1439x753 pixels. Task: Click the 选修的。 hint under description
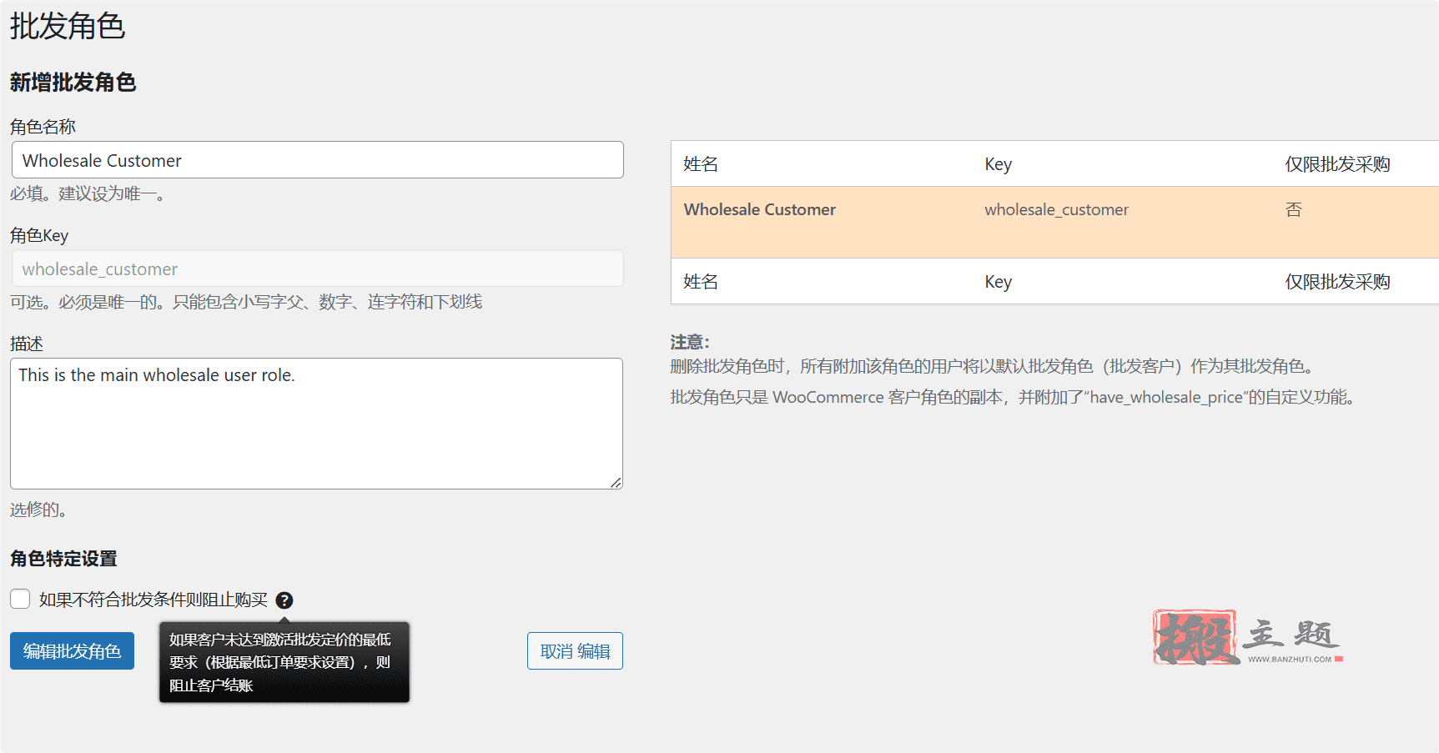38,510
